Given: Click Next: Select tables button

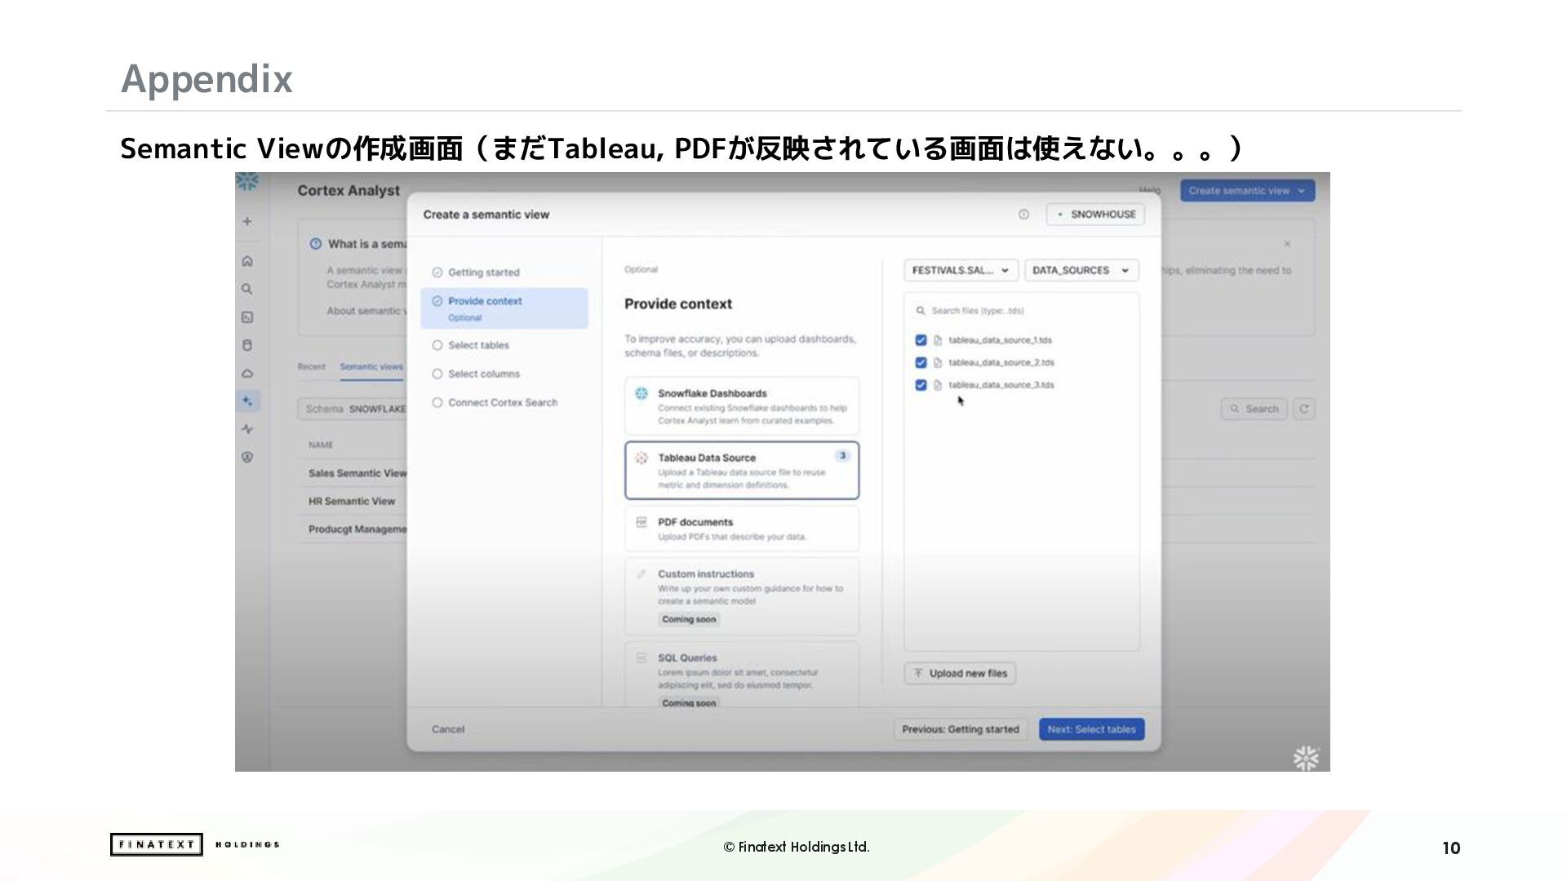Looking at the screenshot, I should [1091, 729].
